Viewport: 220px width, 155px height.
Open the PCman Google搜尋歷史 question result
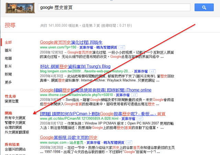tap(103, 114)
